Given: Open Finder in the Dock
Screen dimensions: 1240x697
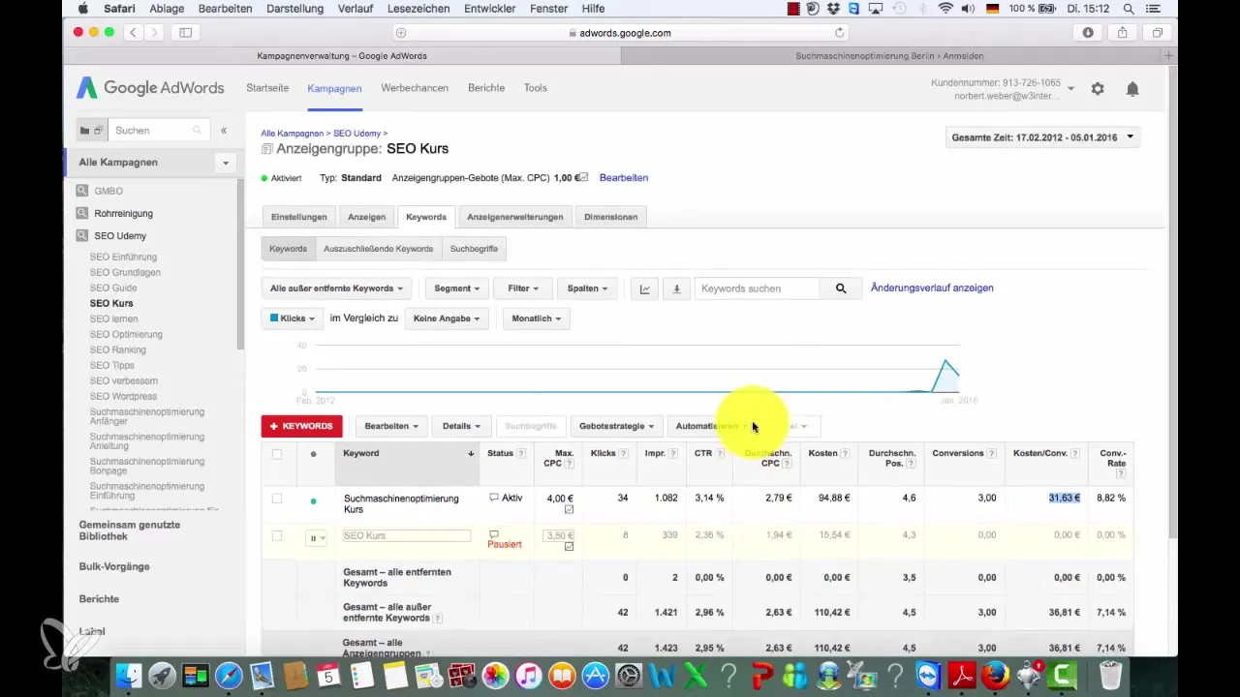Looking at the screenshot, I should (130, 675).
